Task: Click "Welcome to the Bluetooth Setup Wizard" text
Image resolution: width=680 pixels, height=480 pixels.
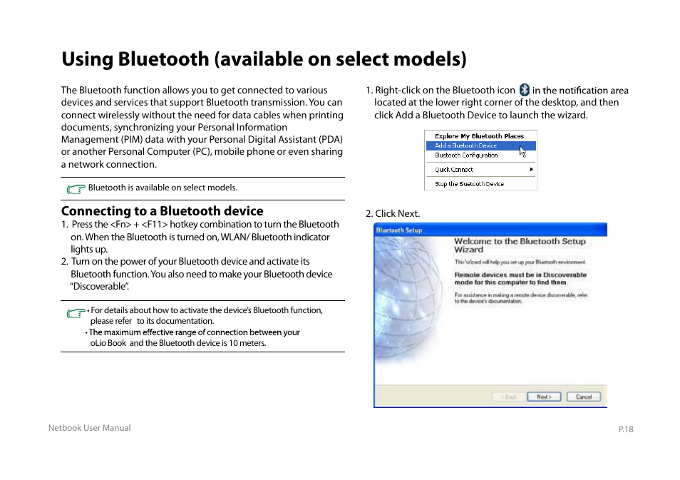Action: (520, 245)
